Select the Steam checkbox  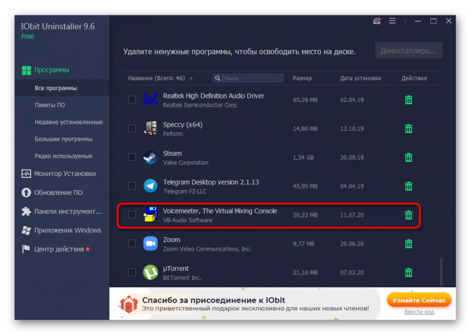(132, 157)
